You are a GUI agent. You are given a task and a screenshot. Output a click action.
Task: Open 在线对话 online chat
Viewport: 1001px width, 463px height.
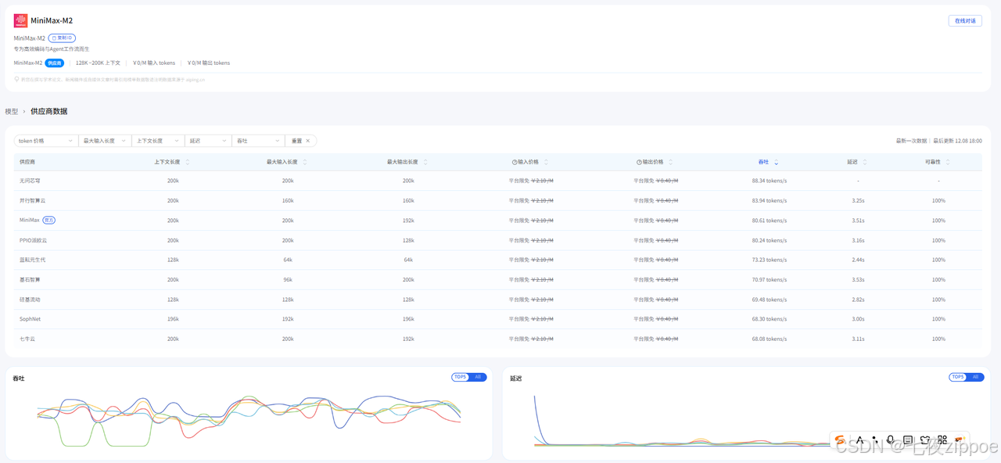coord(965,20)
